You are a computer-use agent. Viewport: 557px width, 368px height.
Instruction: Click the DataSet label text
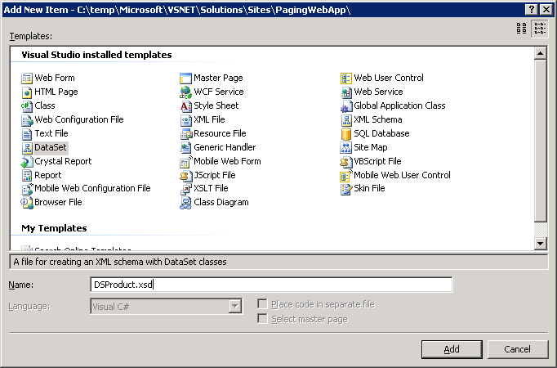51,147
